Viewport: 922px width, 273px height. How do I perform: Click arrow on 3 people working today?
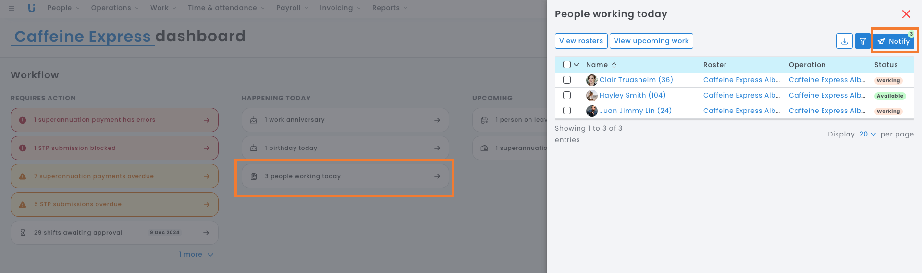click(x=437, y=176)
